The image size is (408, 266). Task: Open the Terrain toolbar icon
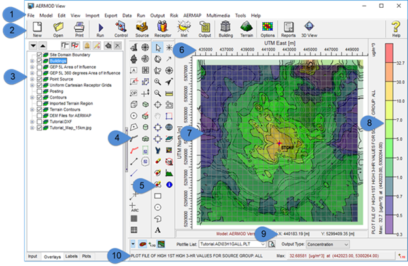pos(246,29)
